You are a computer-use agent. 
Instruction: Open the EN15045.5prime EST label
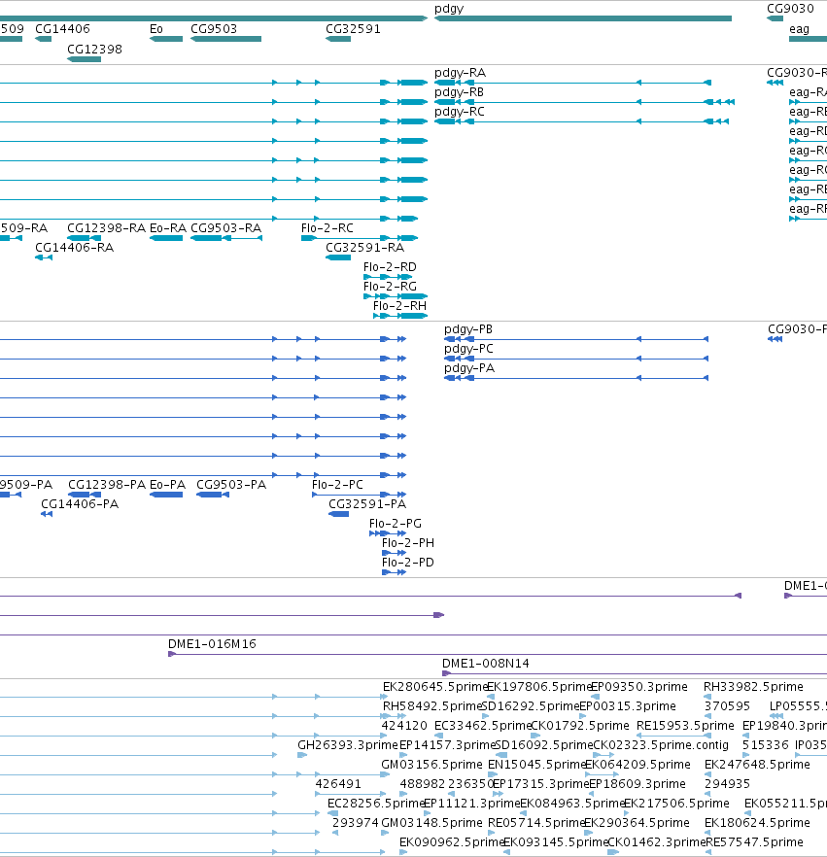(x=536, y=764)
